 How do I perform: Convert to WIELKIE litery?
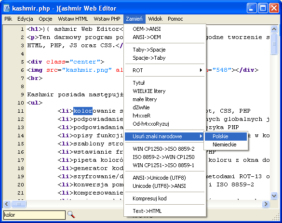[x=164, y=91]
